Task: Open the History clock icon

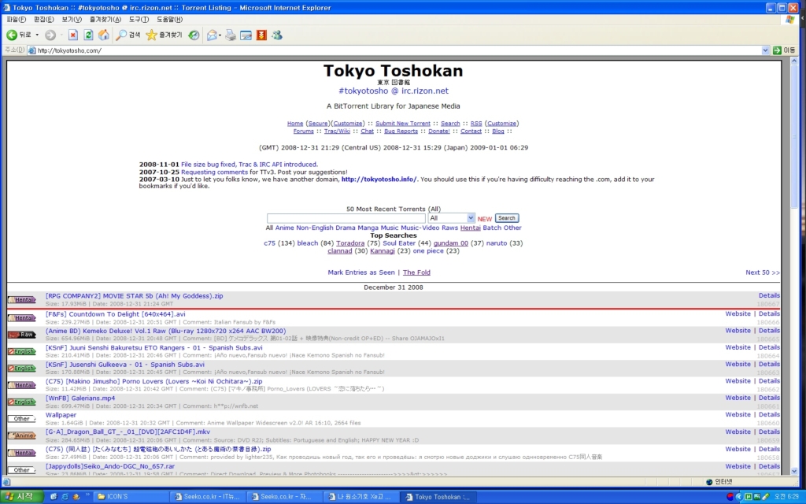Action: pyautogui.click(x=194, y=35)
